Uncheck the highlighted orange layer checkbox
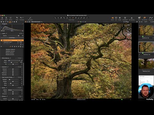 (x=3, y=40)
